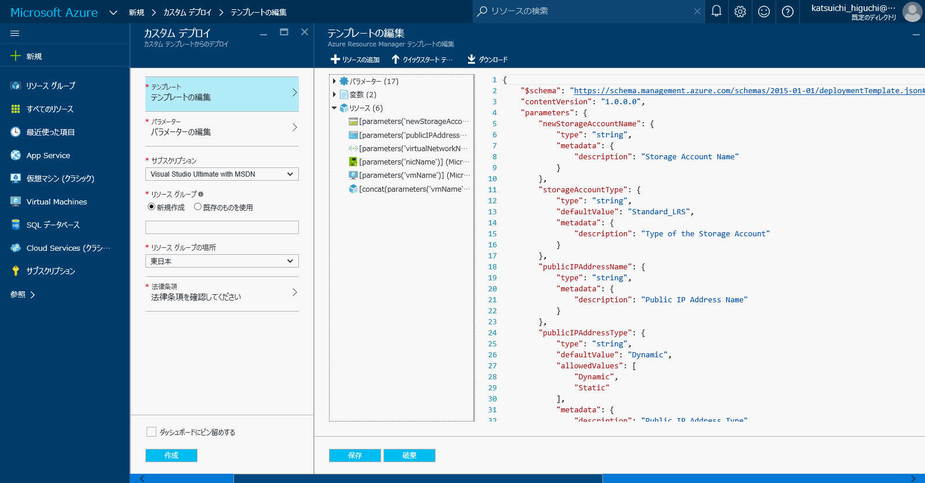This screenshot has width=925, height=483.
Task: Select the virtualNetwork resource icon
Action: point(353,148)
